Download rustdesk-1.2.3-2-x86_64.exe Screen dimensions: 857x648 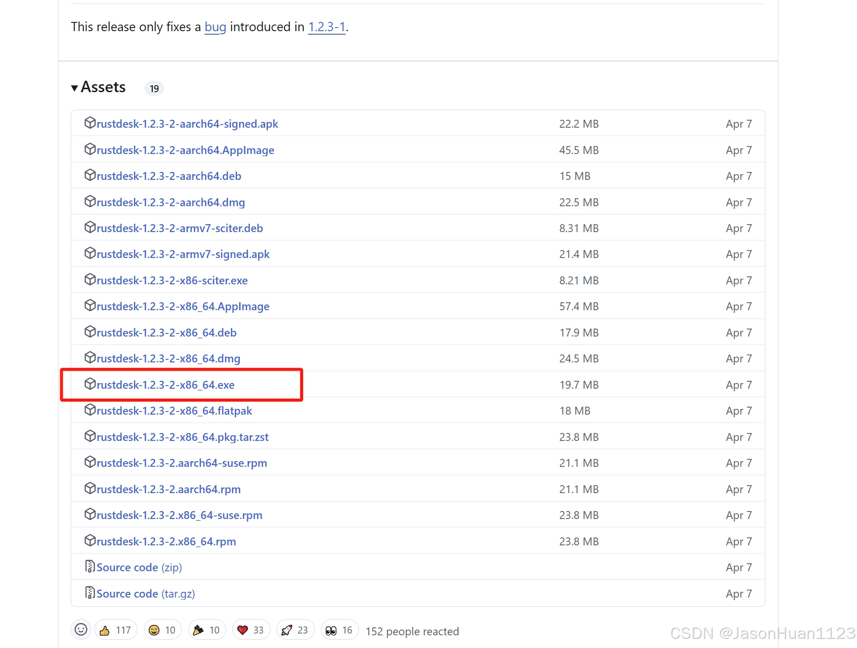166,385
